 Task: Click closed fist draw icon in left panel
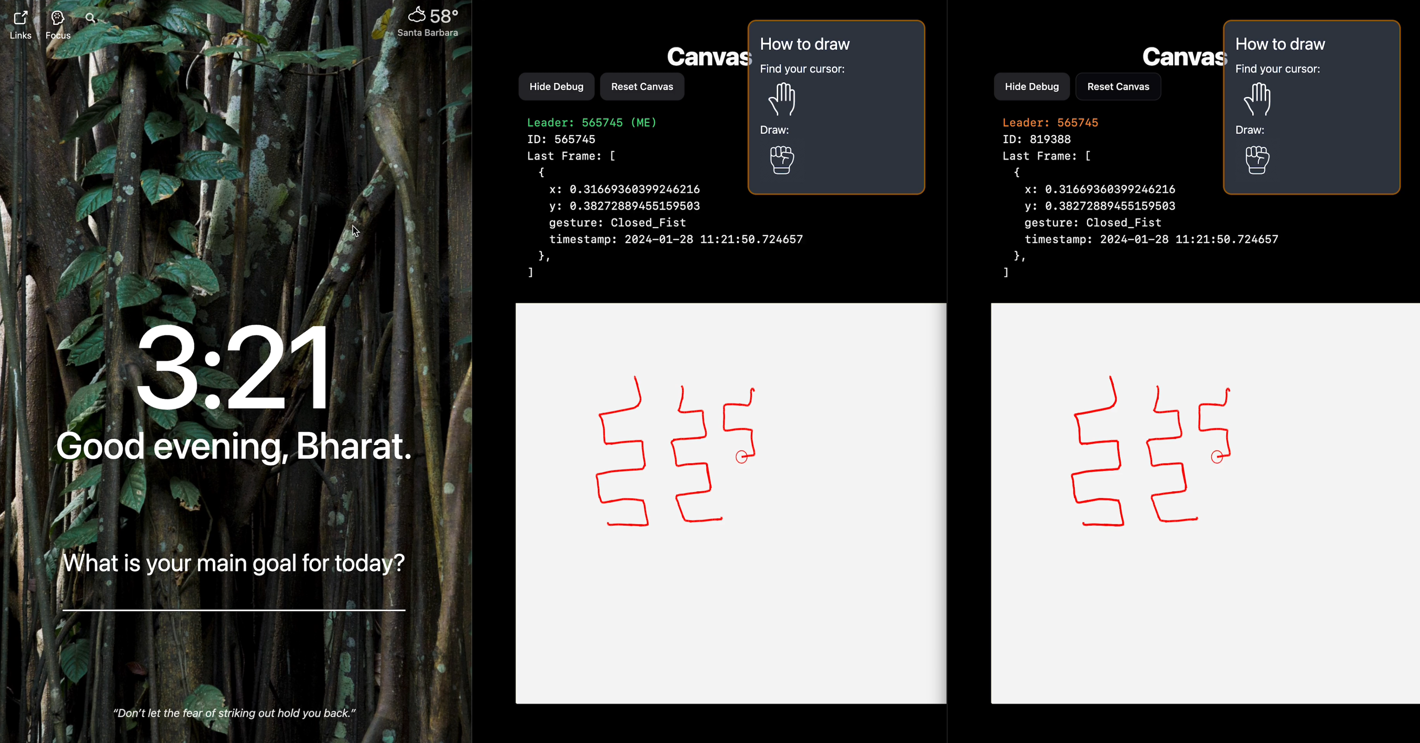pos(782,160)
